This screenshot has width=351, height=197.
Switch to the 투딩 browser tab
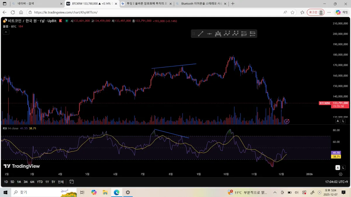146,4
